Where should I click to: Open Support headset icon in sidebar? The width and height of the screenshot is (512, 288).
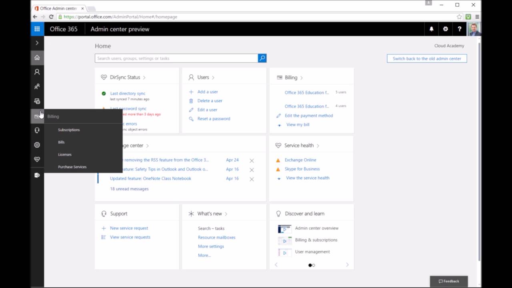click(37, 130)
